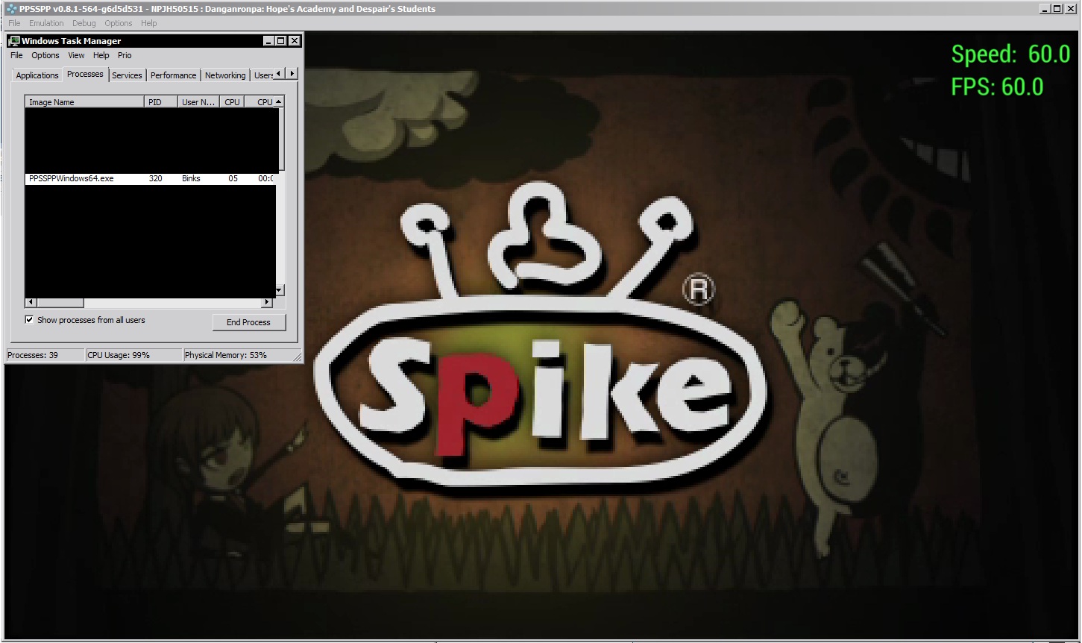The height and width of the screenshot is (643, 1082).
Task: Switch to the Performance tab
Action: click(x=173, y=75)
